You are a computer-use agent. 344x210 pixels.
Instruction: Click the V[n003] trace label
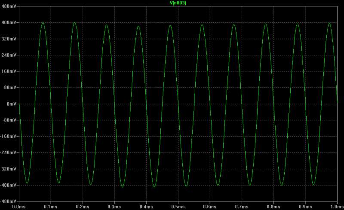click(x=178, y=3)
